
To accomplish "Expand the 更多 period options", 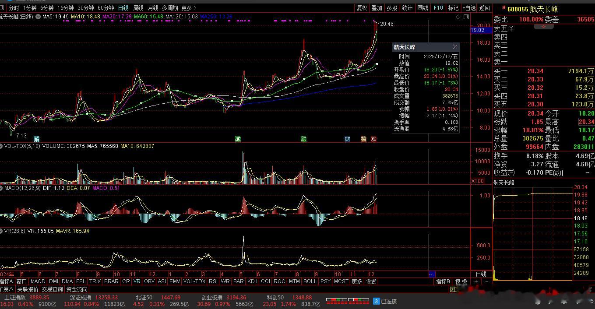I will pos(189,8).
